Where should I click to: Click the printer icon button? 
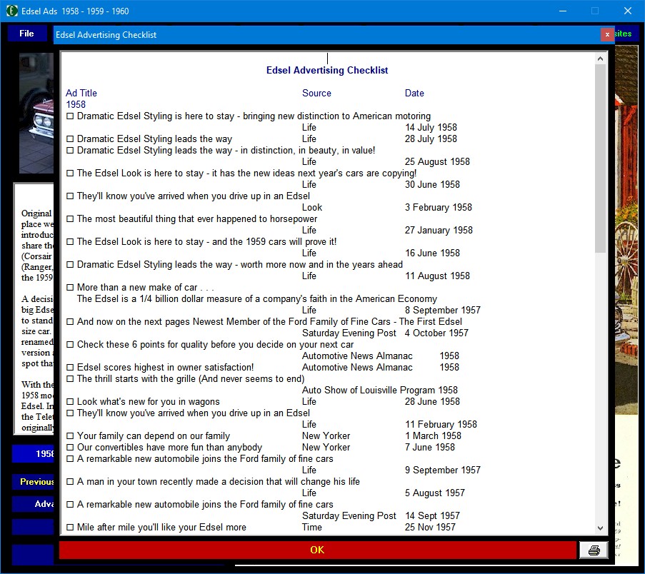[x=594, y=550]
